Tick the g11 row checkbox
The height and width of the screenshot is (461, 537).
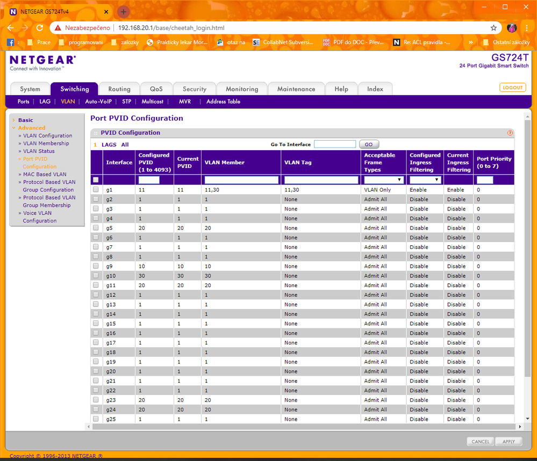click(96, 285)
